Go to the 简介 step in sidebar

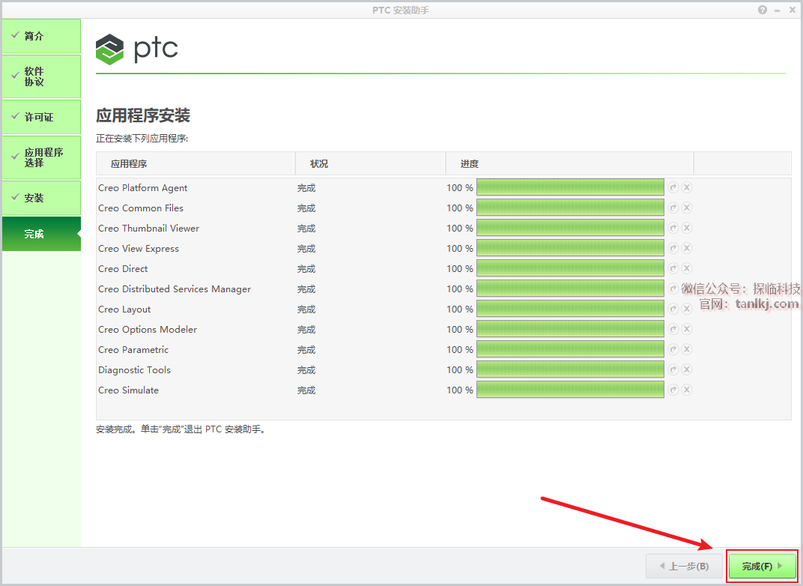tap(41, 36)
